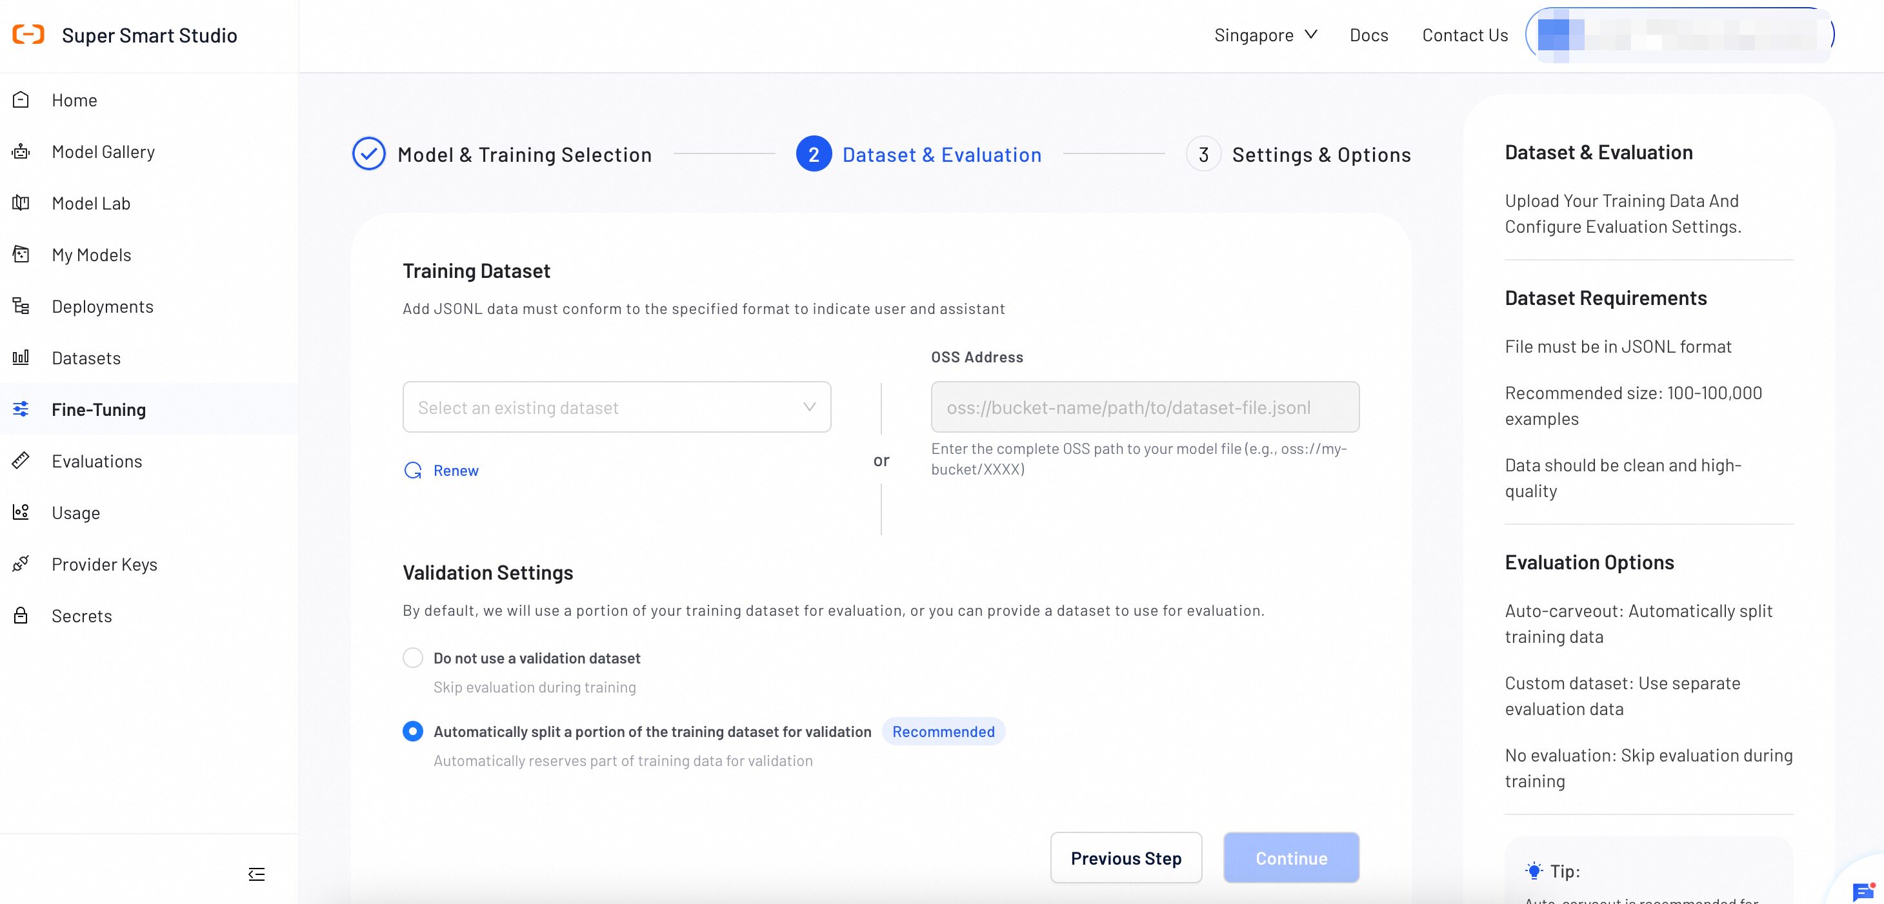Click the Model Gallery robot icon
The width and height of the screenshot is (1884, 904).
coord(21,152)
